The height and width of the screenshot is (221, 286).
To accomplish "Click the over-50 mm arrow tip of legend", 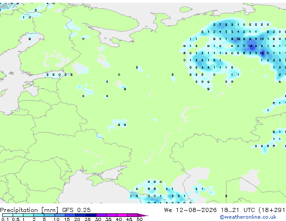I will [143, 215].
